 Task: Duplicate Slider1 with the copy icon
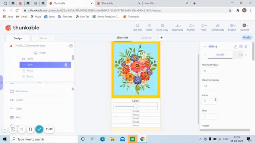tap(241, 47)
